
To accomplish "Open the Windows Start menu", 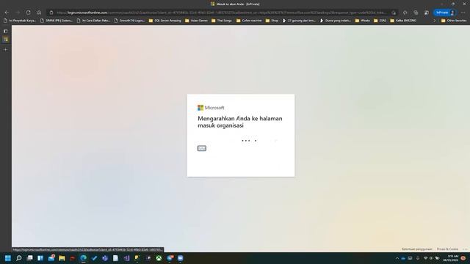I will 8,258.
